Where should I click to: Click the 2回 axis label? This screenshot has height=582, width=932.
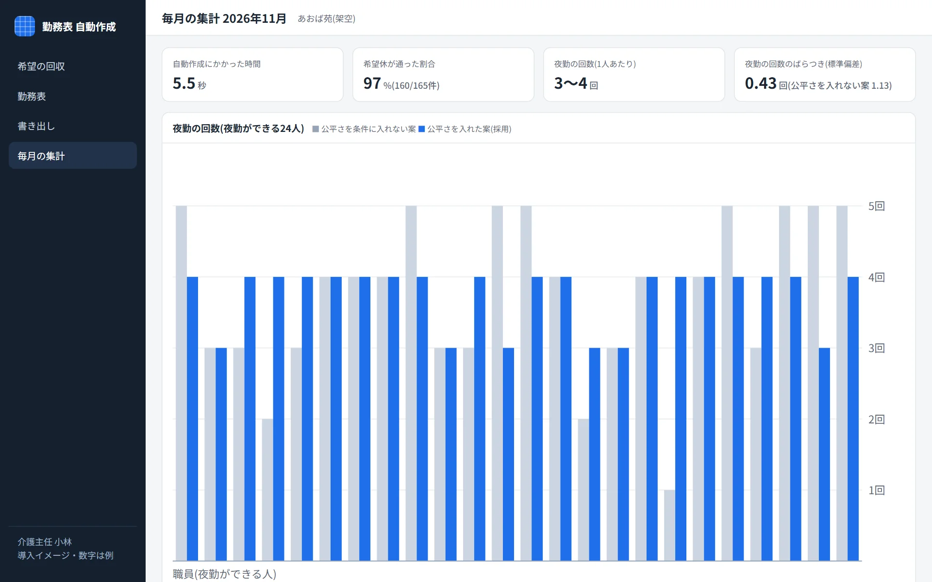click(x=876, y=420)
